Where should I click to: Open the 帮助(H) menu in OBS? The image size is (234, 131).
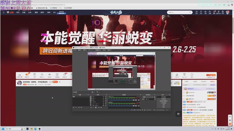[x=109, y=50]
